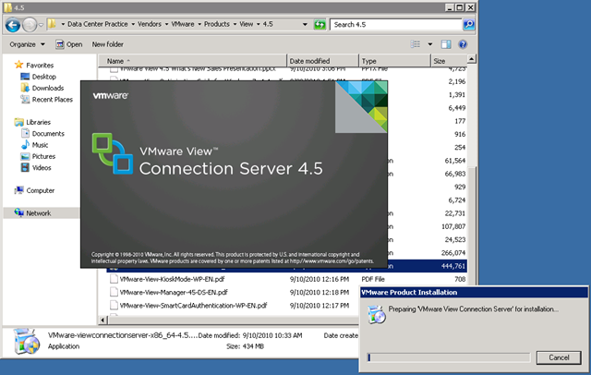591x375 pixels.
Task: Click the folder icon in address bar
Action: 52,24
